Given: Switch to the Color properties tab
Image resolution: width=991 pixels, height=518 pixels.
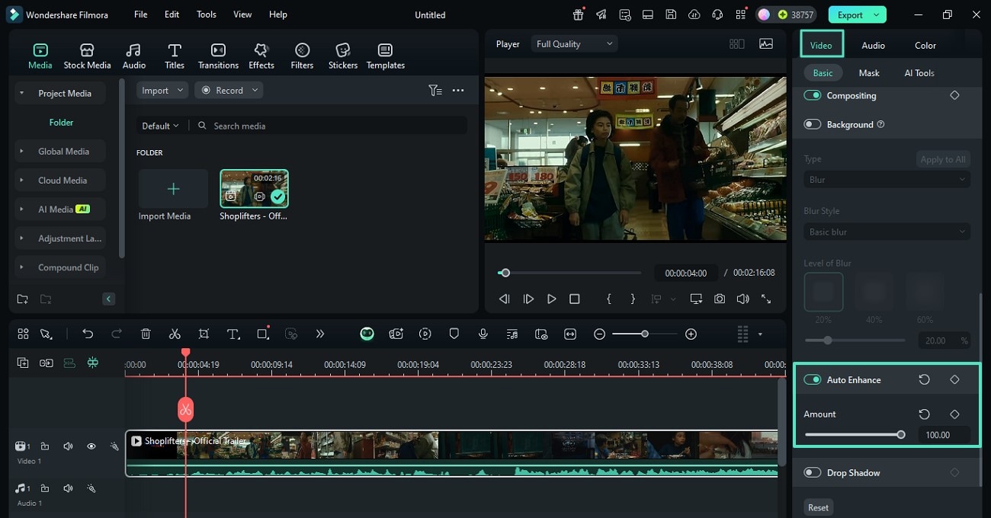Looking at the screenshot, I should (925, 45).
